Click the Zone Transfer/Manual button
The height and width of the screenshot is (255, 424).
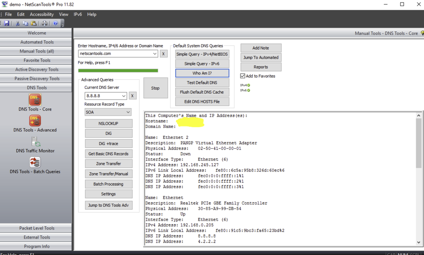coord(109,174)
